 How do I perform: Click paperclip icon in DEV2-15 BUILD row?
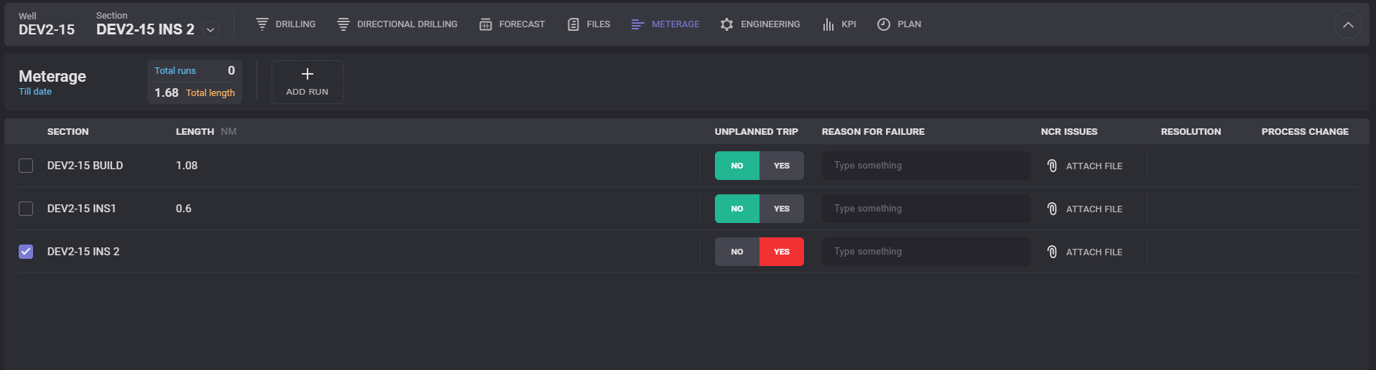click(1052, 166)
